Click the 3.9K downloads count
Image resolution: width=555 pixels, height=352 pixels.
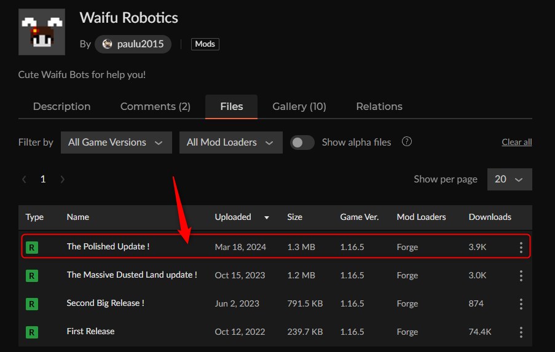tap(478, 248)
